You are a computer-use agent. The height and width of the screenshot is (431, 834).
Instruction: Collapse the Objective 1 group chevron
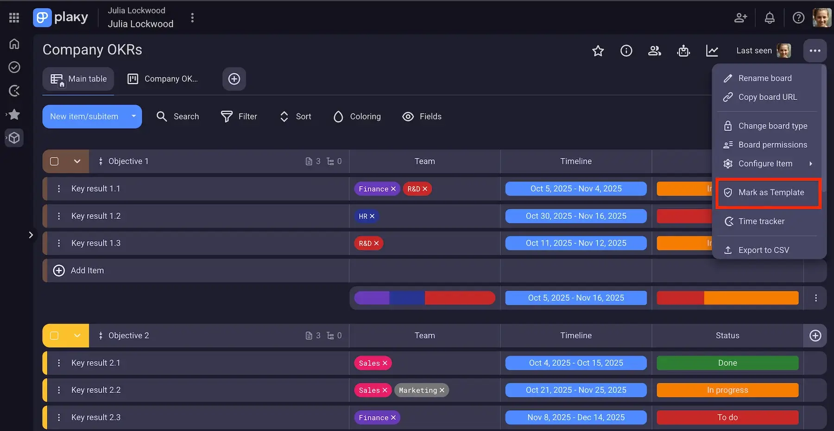[x=77, y=162]
